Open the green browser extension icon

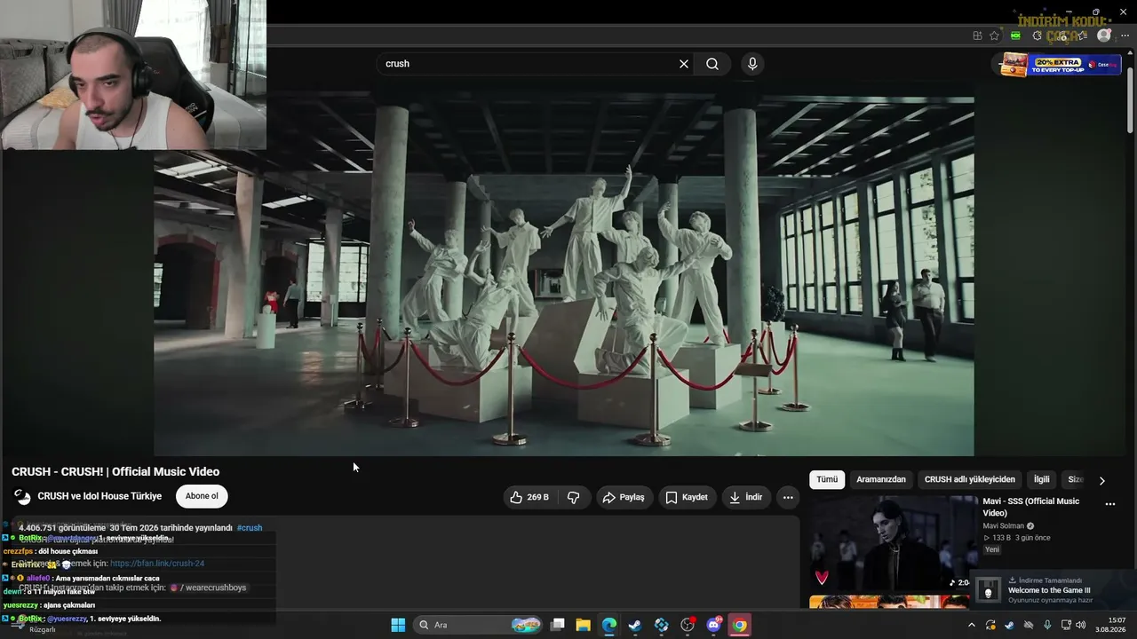click(1015, 35)
